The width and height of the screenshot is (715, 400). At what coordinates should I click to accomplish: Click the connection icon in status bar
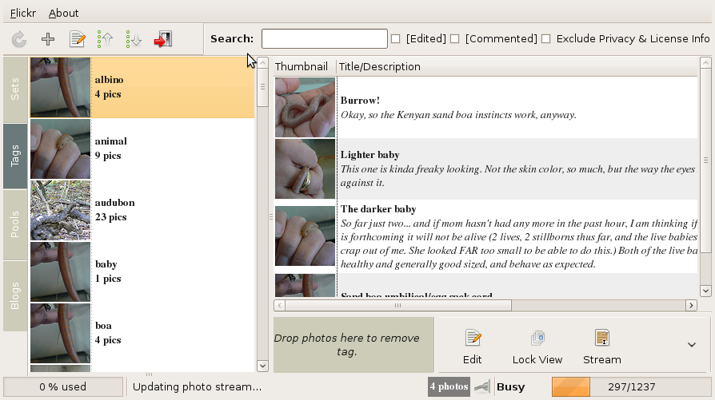pos(481,386)
